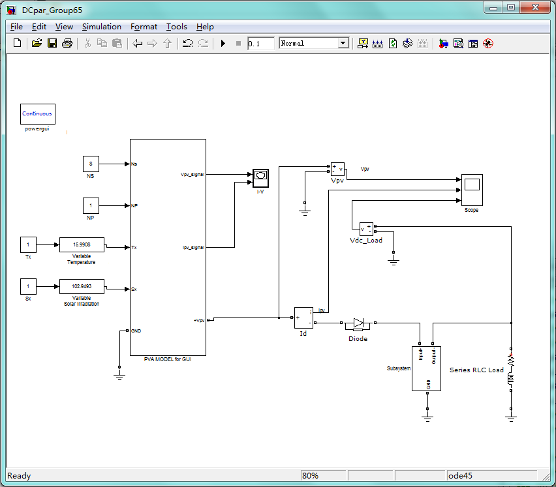This screenshot has width=556, height=487.
Task: Open an existing model file
Action: point(37,43)
